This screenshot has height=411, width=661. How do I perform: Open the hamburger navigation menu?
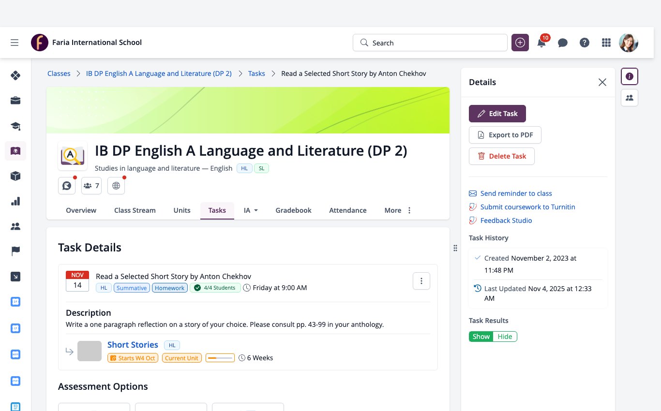click(15, 43)
